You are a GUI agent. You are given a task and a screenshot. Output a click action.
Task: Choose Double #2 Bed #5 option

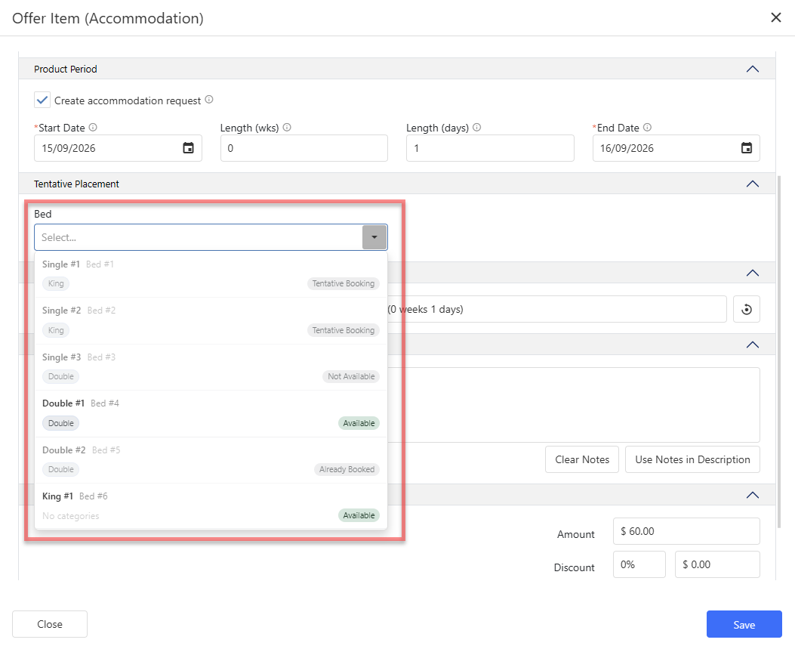(211, 460)
